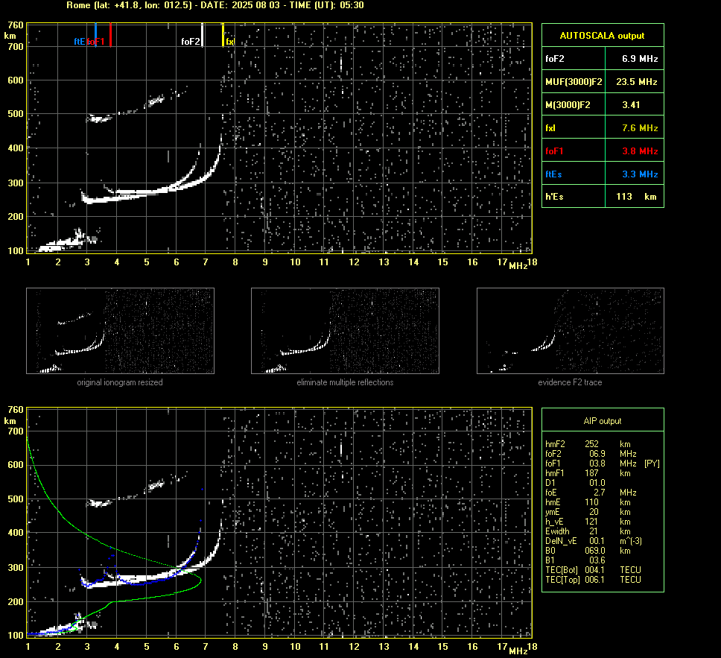Screen dimensions: 721x658
Task: Click the Es echo trace near 100 km upper plot
Action: 60,244
